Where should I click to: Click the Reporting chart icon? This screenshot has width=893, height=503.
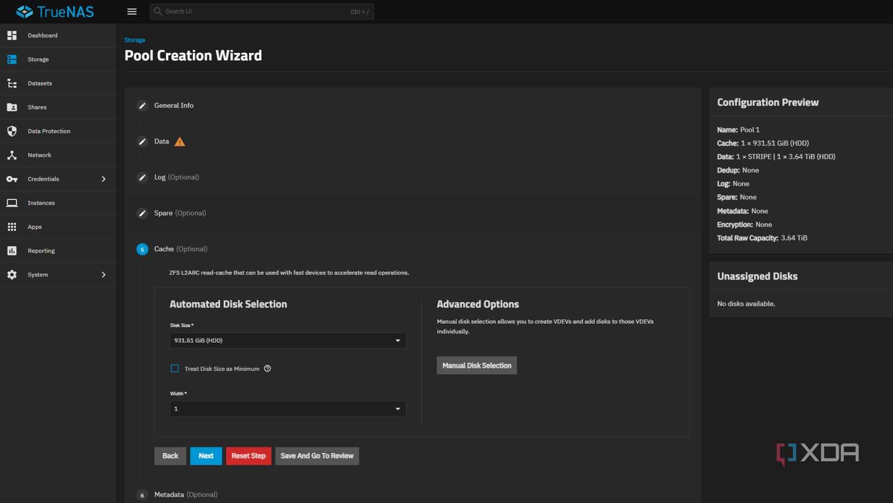pyautogui.click(x=12, y=251)
